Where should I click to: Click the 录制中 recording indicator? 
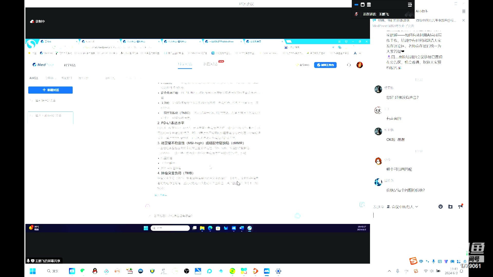(38, 22)
